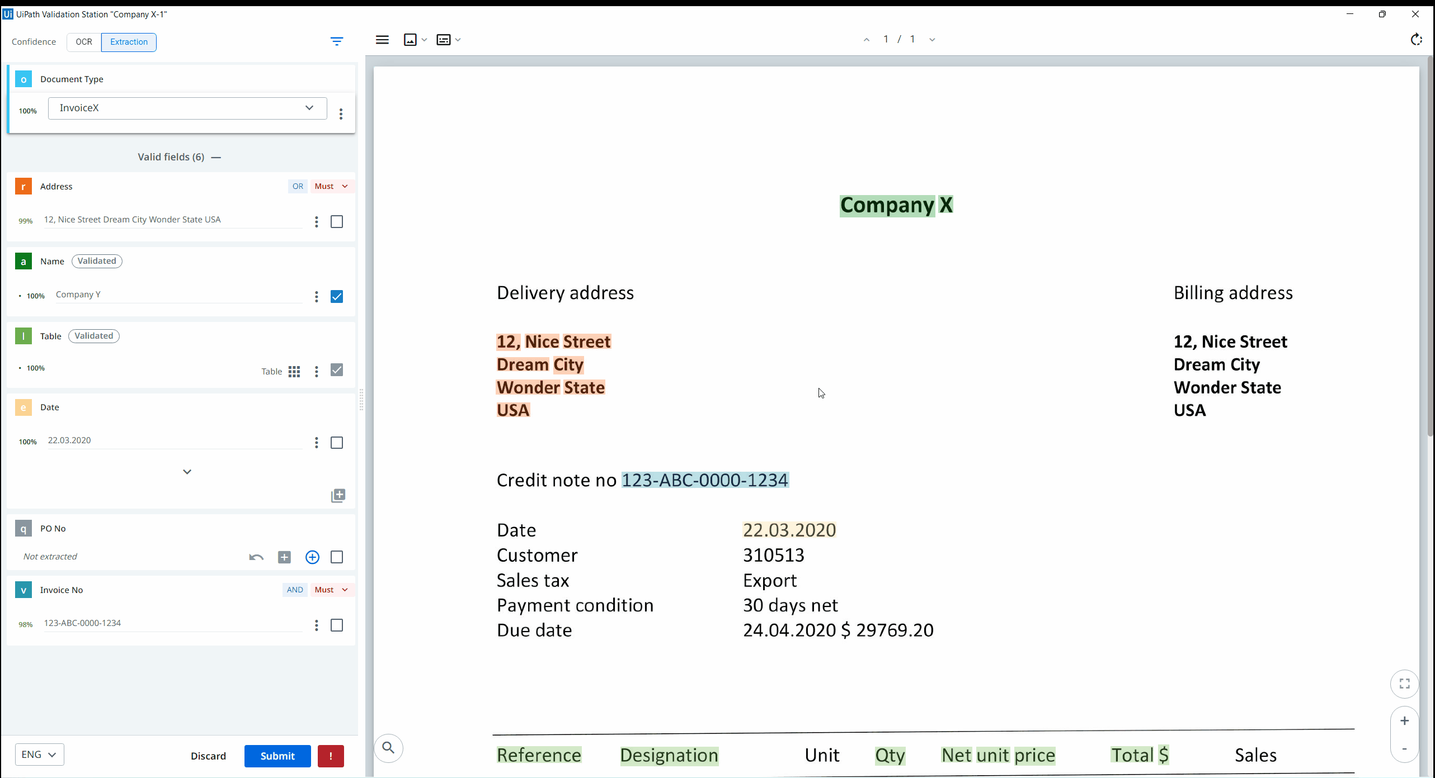Expand the Address Must dropdown
The image size is (1435, 778).
(x=344, y=186)
